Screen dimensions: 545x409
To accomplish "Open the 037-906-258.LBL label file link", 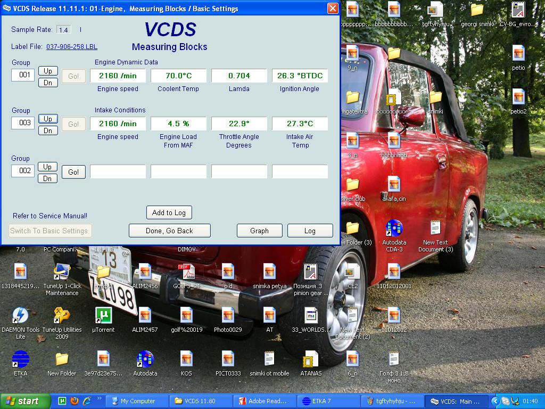I will [72, 47].
